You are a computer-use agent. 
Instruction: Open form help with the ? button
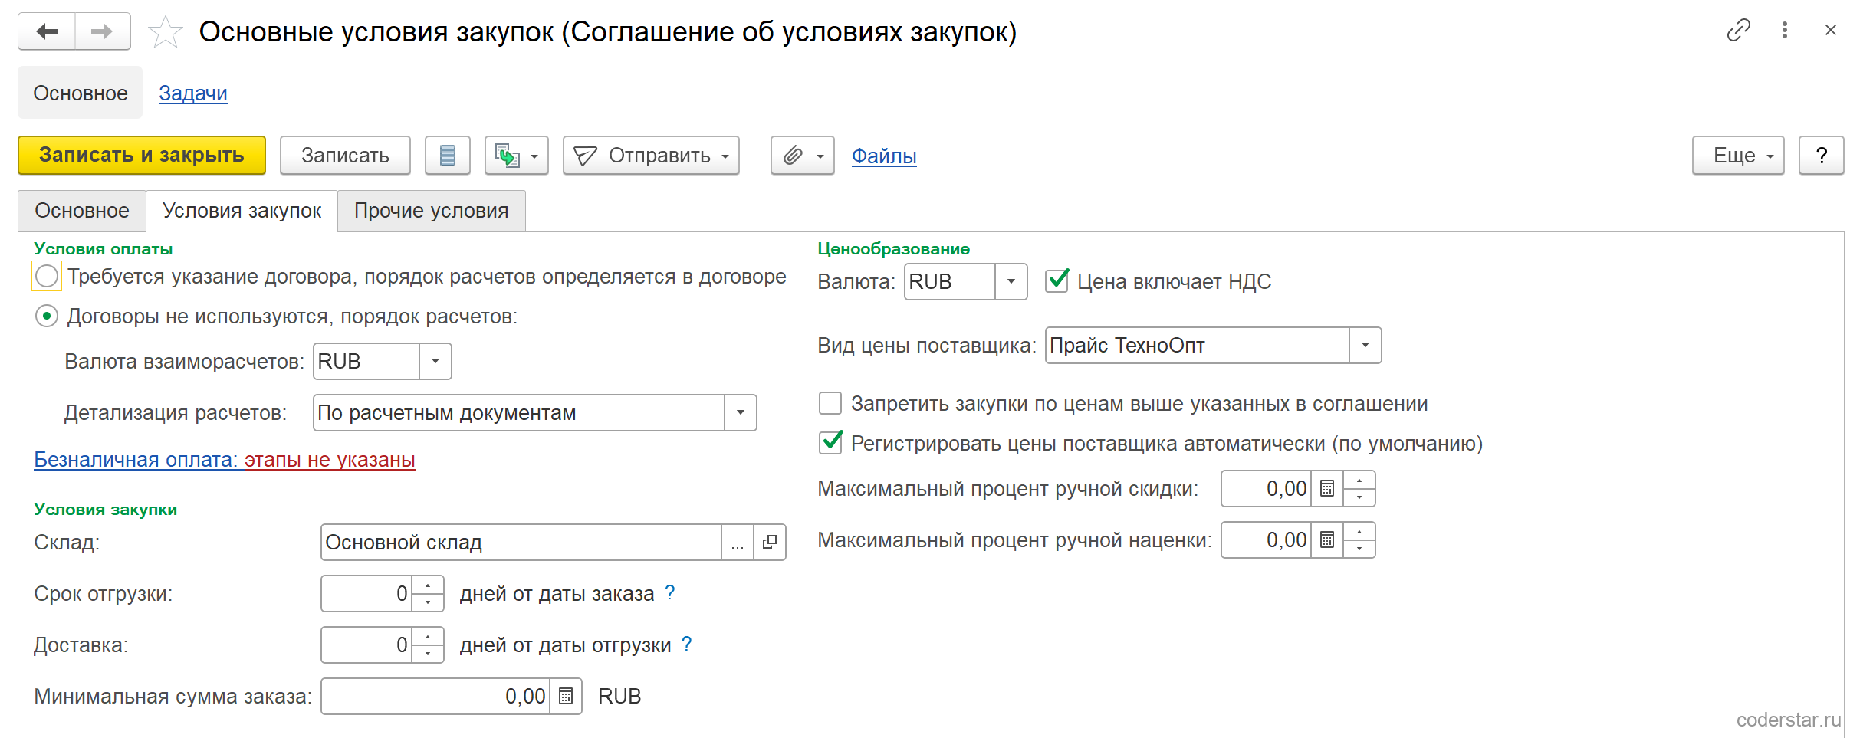pos(1821,156)
